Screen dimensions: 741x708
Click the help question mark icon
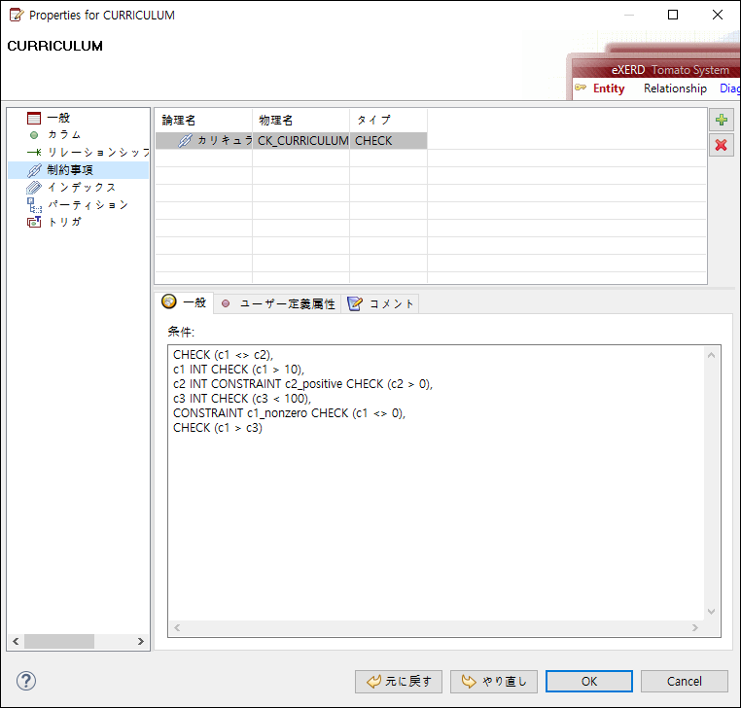26,681
